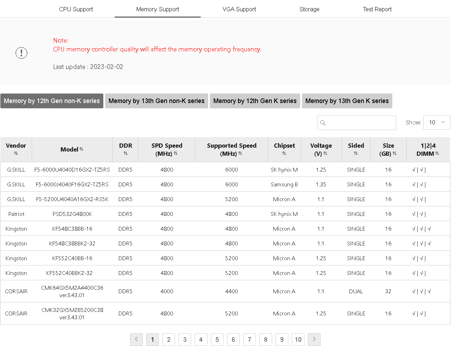Select Memory by 12th Gen K series
The height and width of the screenshot is (346, 451).
pos(255,101)
